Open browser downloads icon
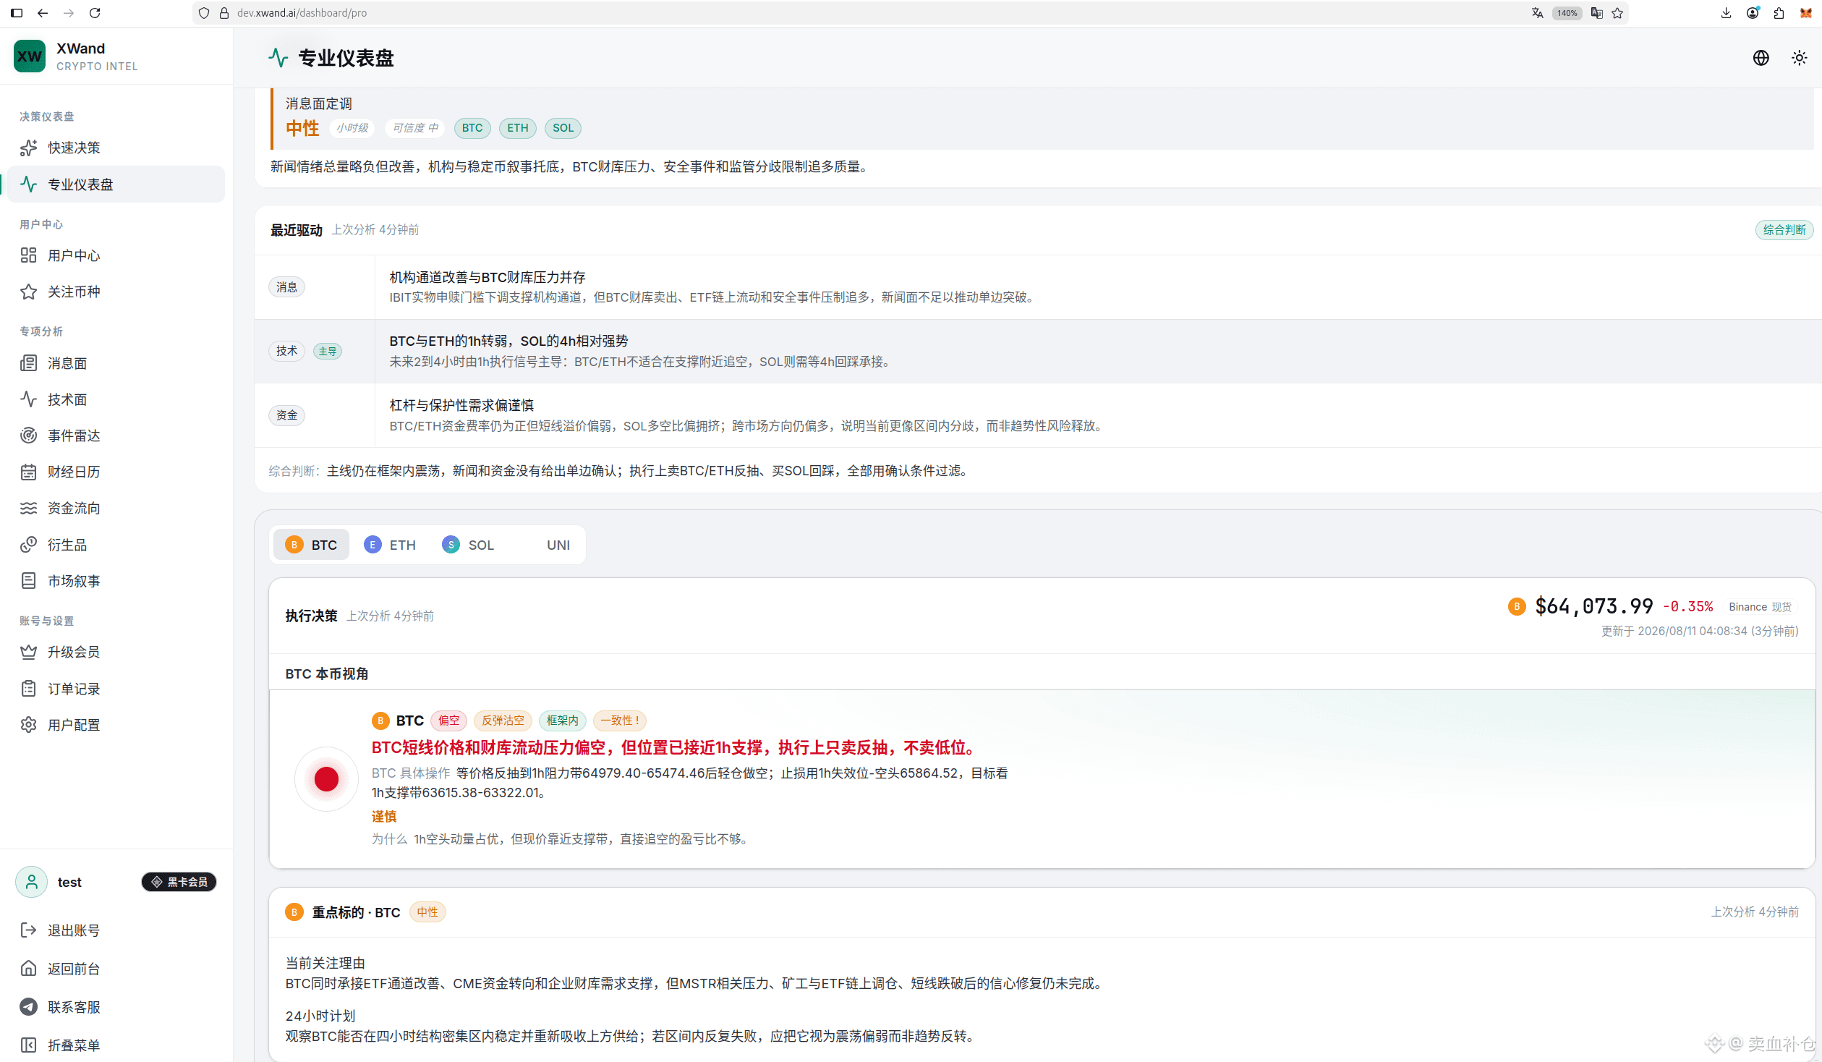Image resolution: width=1822 pixels, height=1062 pixels. click(1726, 13)
